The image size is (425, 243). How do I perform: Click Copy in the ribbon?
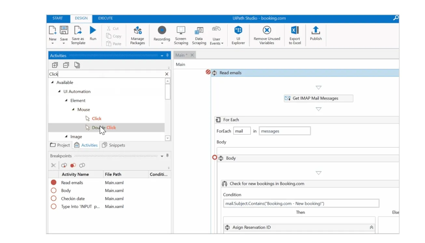(114, 36)
